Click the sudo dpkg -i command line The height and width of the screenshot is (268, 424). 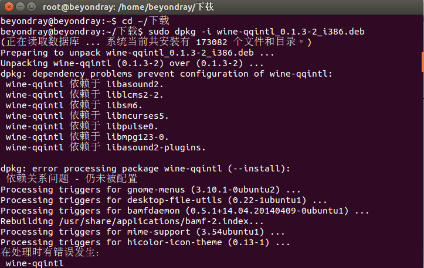182,32
